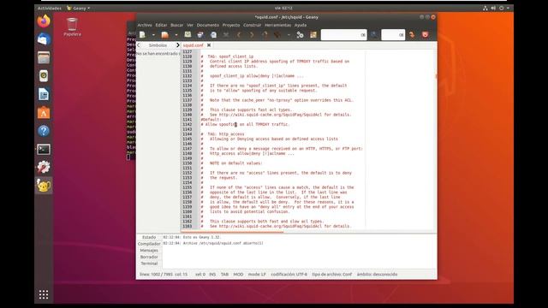Open the Ayuda menu
548x308 pixels.
[x=301, y=25]
